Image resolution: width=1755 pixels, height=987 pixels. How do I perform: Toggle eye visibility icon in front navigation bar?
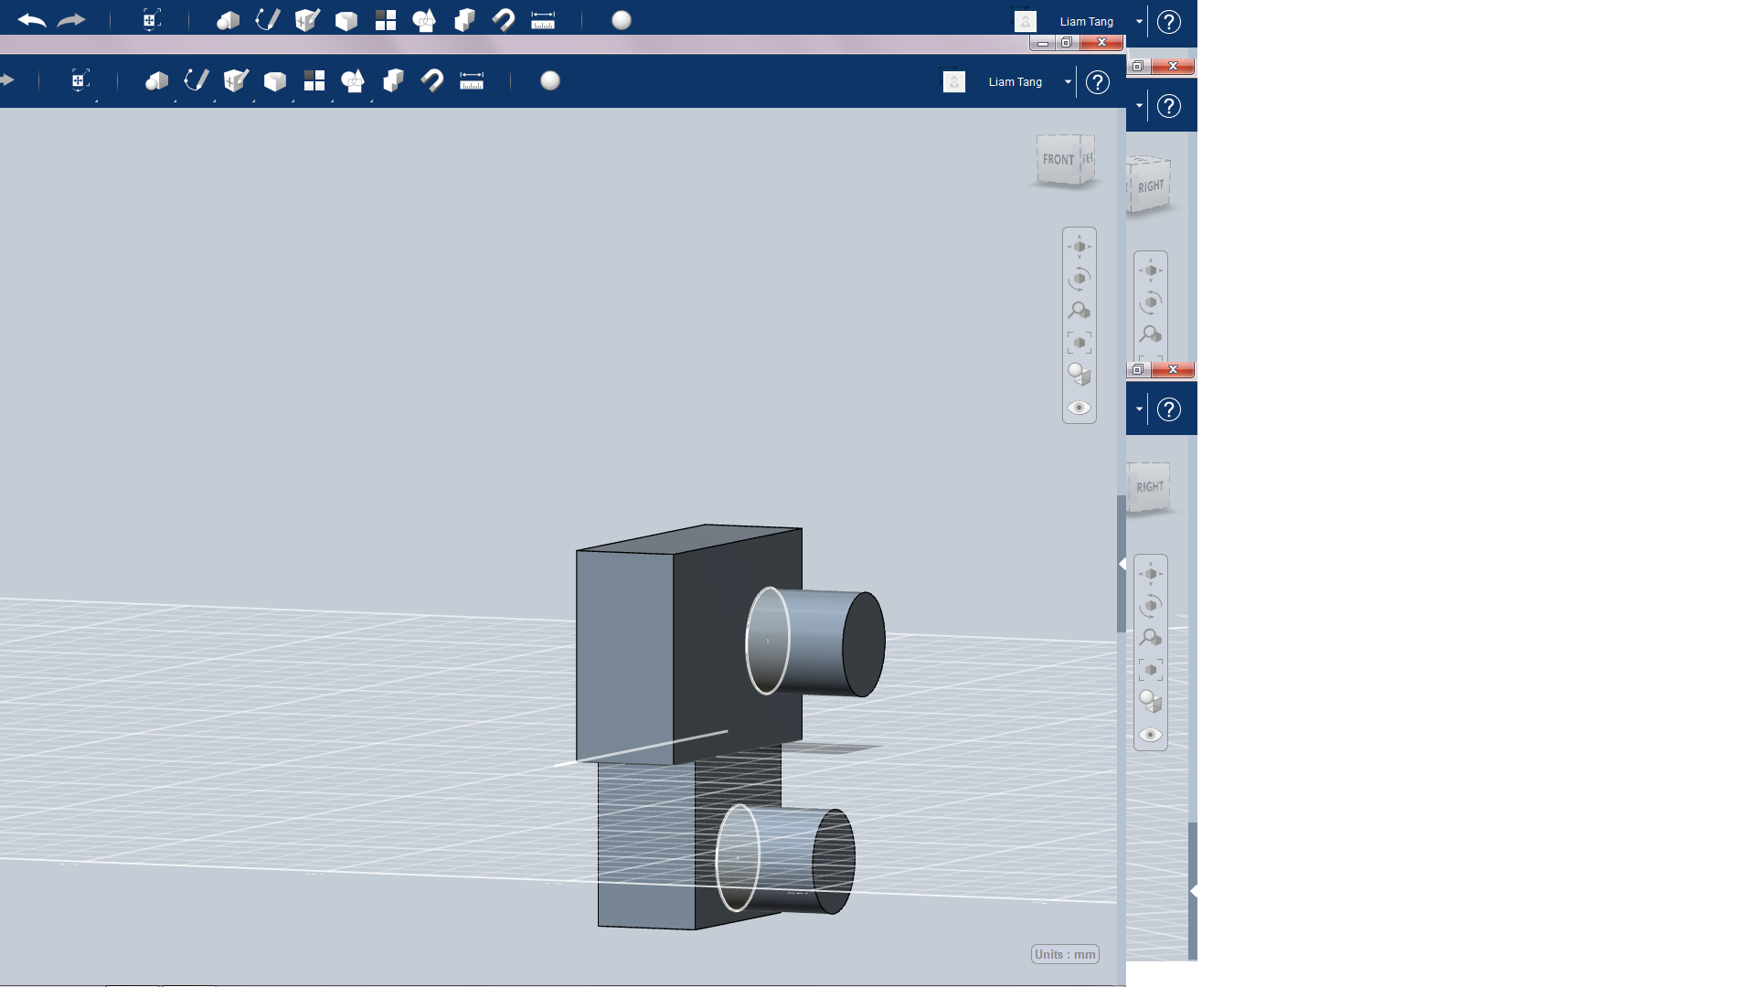click(1080, 408)
